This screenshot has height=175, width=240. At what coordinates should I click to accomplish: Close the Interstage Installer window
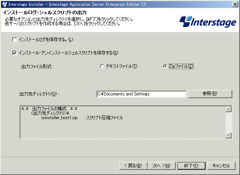pyautogui.click(x=235, y=4)
